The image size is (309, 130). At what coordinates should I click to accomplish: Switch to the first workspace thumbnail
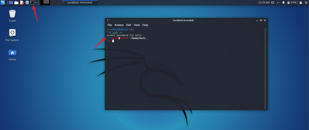[45, 2]
